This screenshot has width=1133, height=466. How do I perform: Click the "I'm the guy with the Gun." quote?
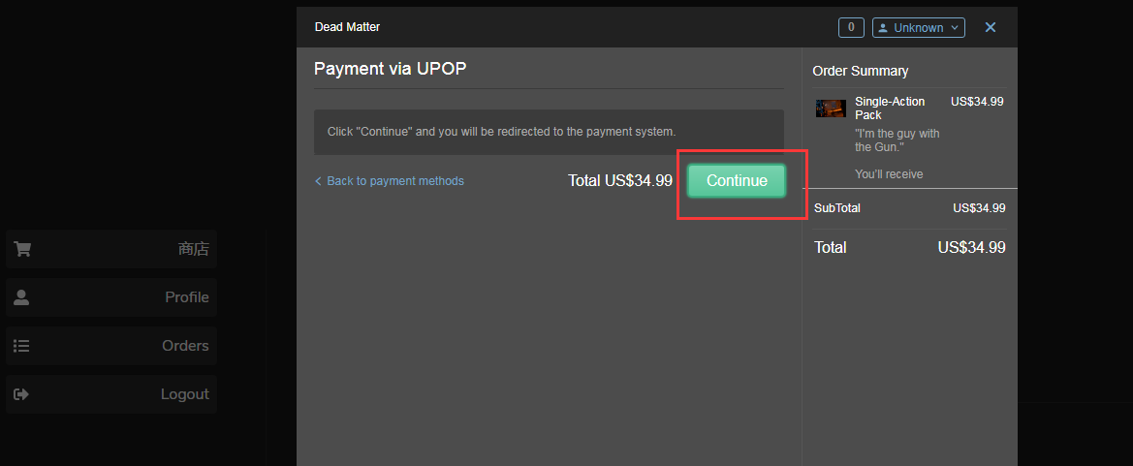click(x=897, y=140)
